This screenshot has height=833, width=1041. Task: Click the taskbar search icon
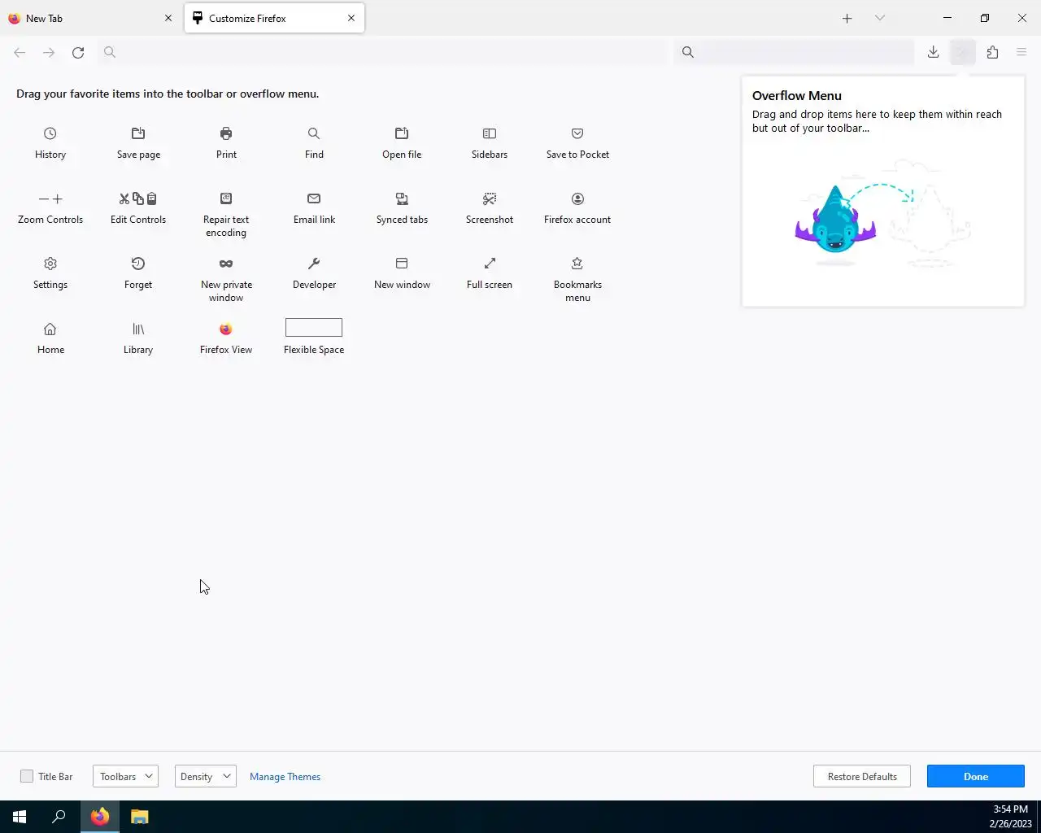59,817
